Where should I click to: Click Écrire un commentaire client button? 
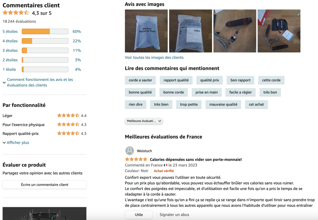pyautogui.click(x=44, y=185)
